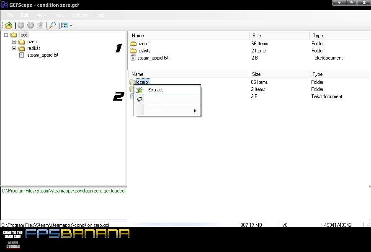Click '66 Items' size in lower list
This screenshot has width=371, height=252.
tap(259, 82)
